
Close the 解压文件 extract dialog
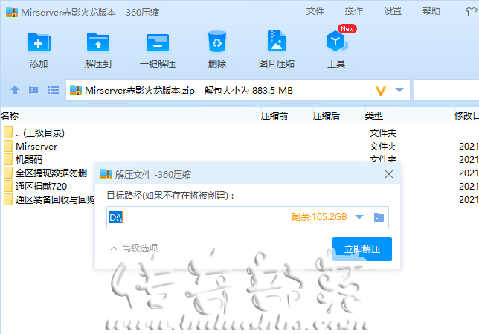click(389, 174)
